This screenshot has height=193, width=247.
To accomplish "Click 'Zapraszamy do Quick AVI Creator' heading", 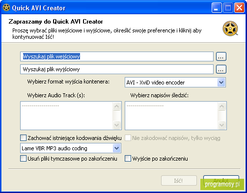I will (x=55, y=22).
